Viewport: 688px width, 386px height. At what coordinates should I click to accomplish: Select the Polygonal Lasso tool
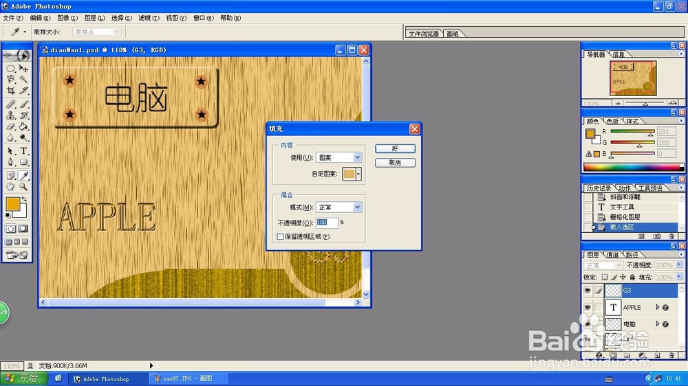point(10,79)
